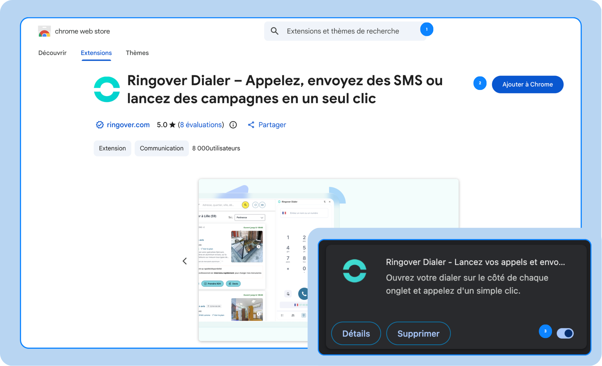
Task: Click the Ringover logo beside the title
Action: pos(107,89)
